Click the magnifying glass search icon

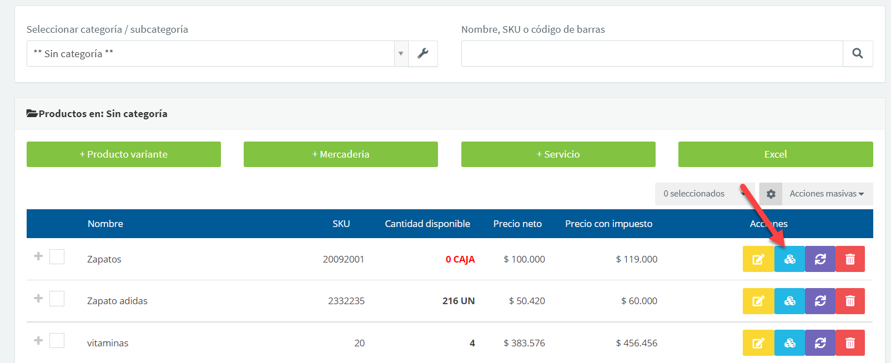click(857, 54)
